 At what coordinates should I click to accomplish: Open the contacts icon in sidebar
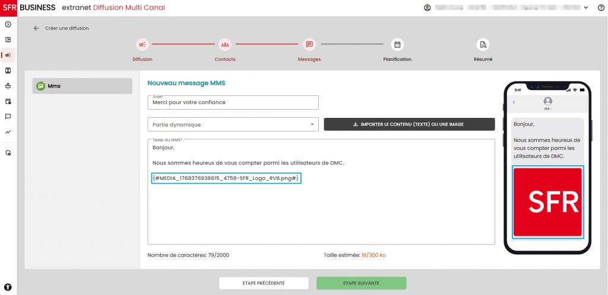click(x=8, y=70)
